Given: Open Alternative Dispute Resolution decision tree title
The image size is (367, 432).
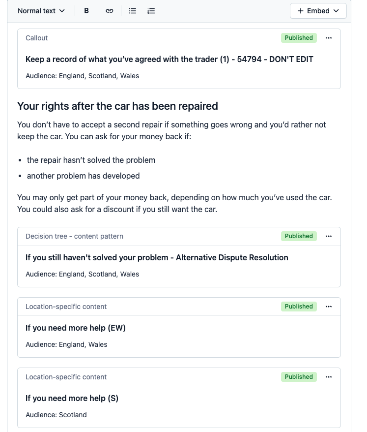Looking at the screenshot, I should pyautogui.click(x=157, y=257).
